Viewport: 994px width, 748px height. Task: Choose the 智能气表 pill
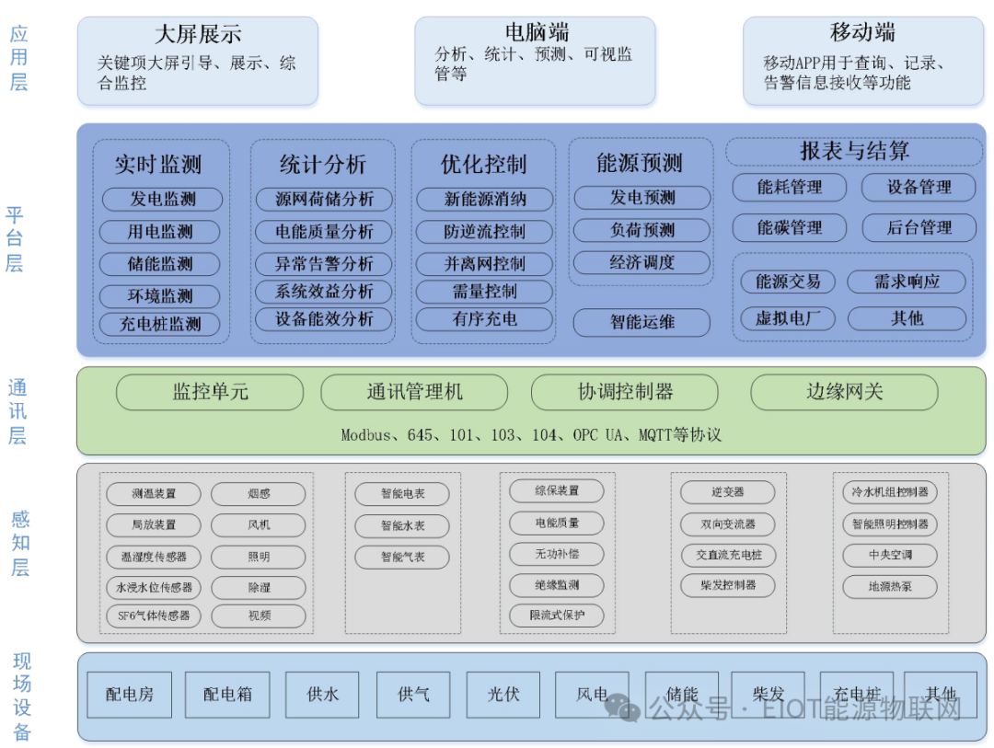pyautogui.click(x=402, y=558)
